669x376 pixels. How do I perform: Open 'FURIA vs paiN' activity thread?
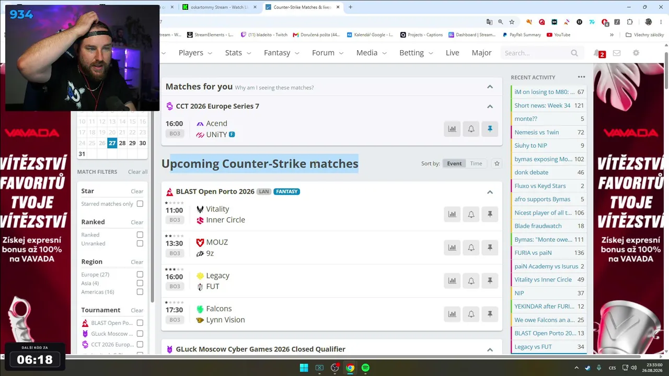coord(533,253)
